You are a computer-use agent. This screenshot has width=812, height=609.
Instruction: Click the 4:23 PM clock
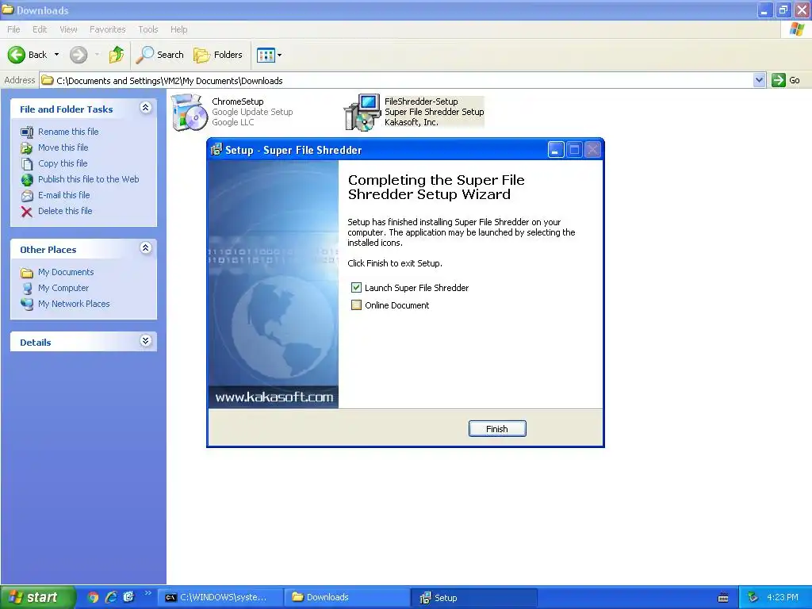pyautogui.click(x=783, y=597)
